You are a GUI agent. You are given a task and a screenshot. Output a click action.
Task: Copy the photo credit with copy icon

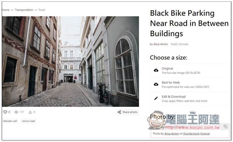(225, 126)
